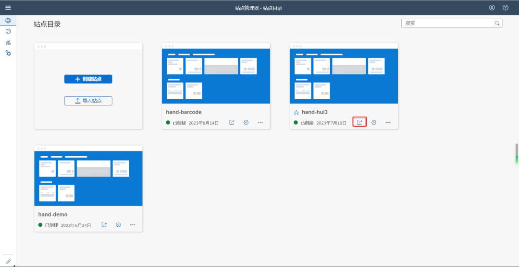The width and height of the screenshot is (519, 267).
Task: Open the hierarchy provider manager sidebar icon
Action: [8, 42]
